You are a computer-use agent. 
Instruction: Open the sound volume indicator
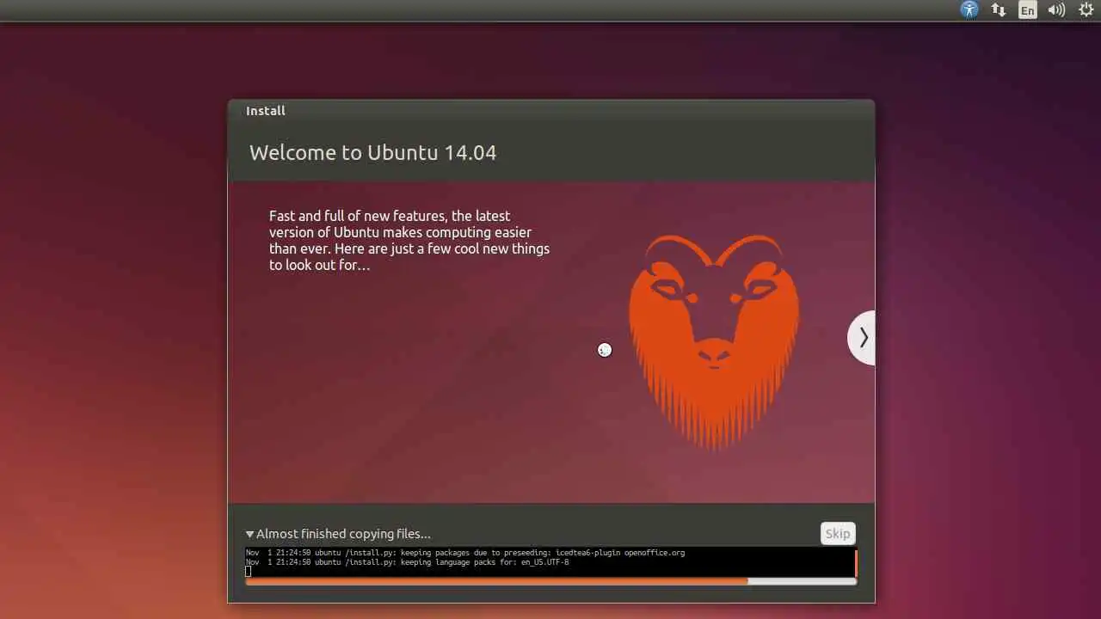[1057, 10]
